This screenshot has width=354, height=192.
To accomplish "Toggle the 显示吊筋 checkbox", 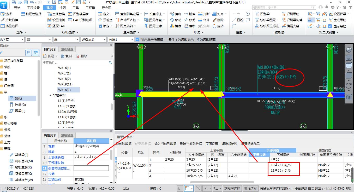I will point(330,26).
